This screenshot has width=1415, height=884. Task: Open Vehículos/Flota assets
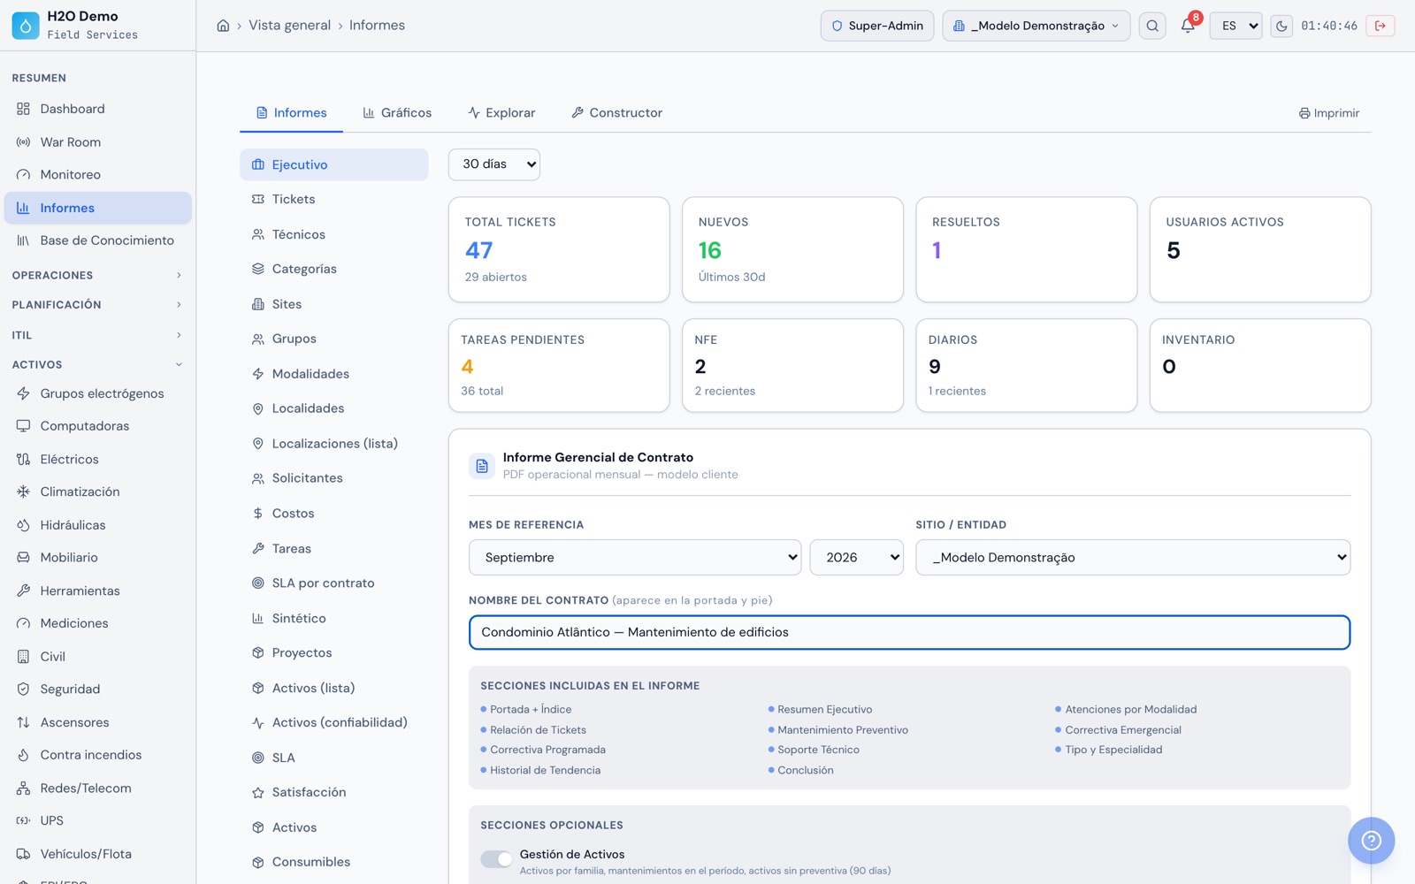(x=98, y=854)
